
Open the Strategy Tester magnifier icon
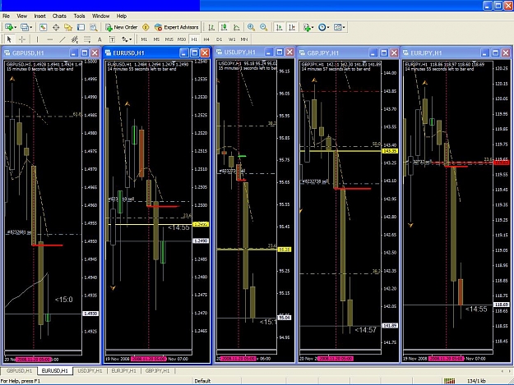tap(94, 27)
